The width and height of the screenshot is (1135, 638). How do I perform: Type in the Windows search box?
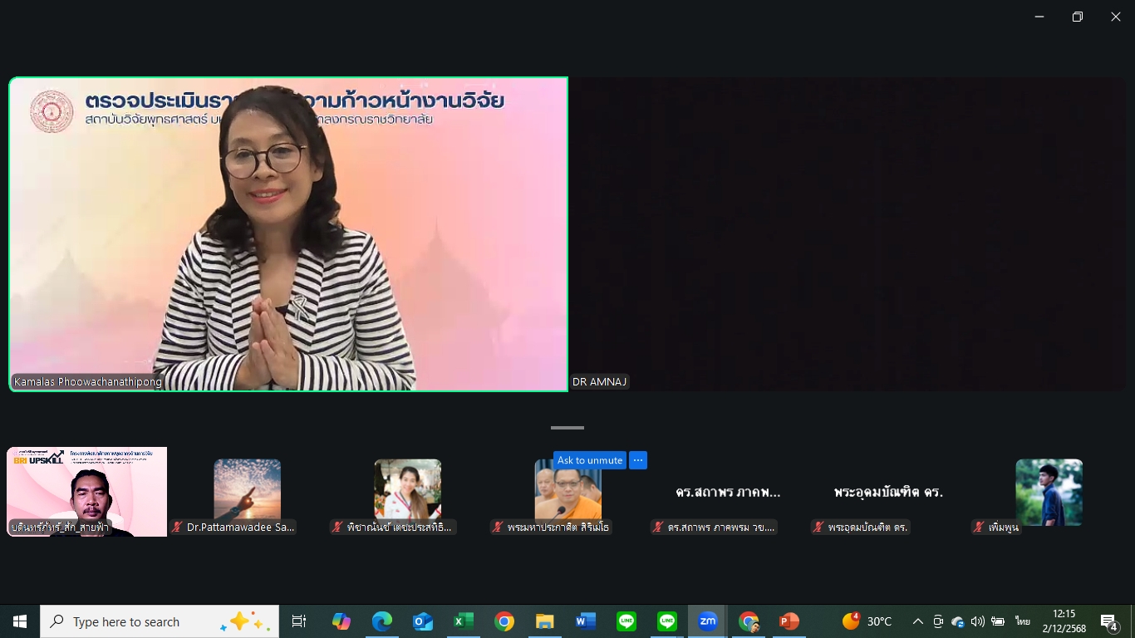point(141,621)
